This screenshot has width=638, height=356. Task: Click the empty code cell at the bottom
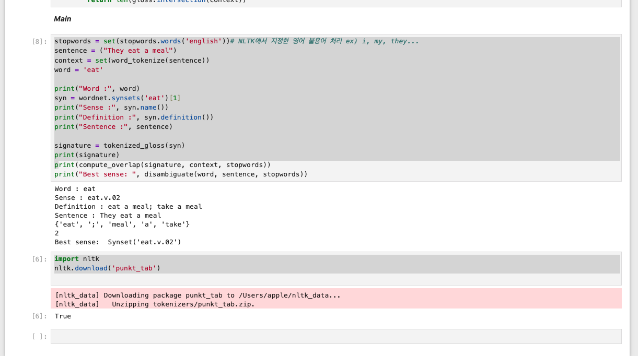tap(336, 336)
